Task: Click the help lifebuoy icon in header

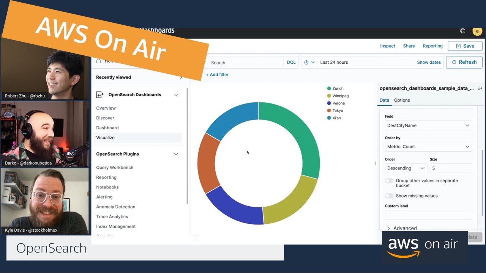Action: pyautogui.click(x=462, y=31)
